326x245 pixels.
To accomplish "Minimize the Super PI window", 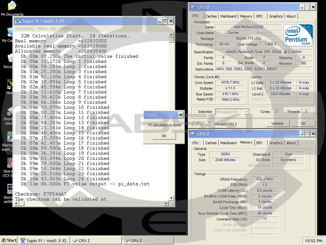I will [160, 21].
